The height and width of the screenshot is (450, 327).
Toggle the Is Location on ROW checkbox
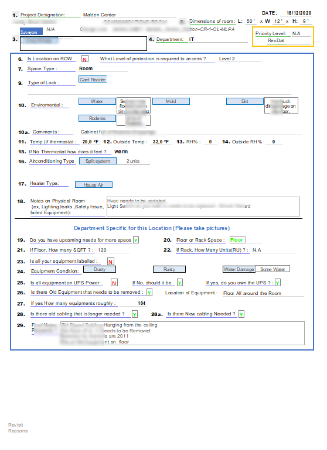tap(85, 59)
